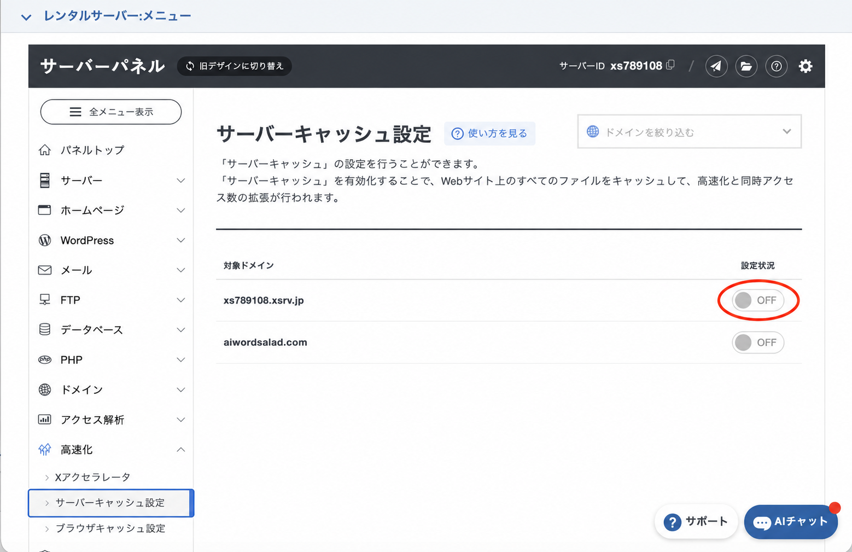Open Xアクセラレータ submenu item
The image size is (852, 552).
[x=92, y=477]
